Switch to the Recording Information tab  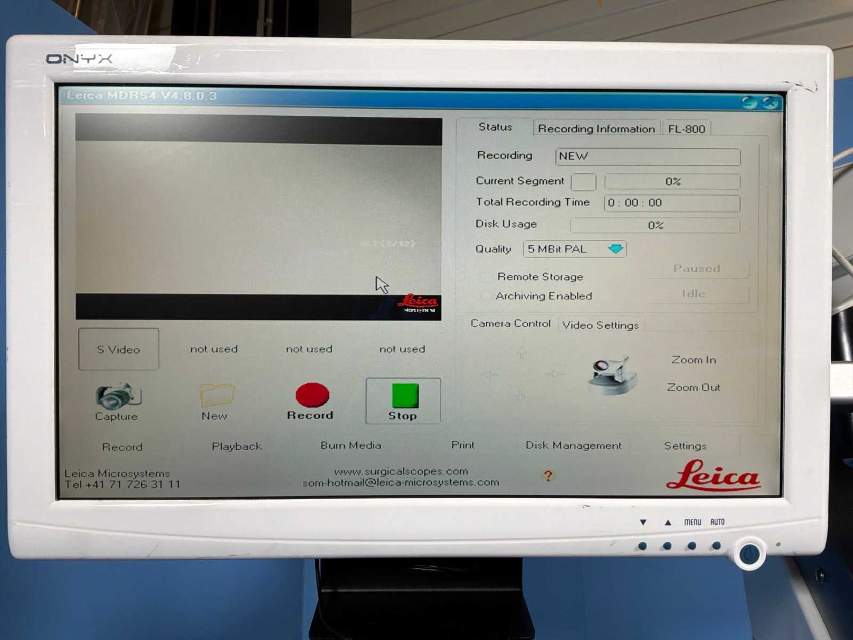(596, 129)
